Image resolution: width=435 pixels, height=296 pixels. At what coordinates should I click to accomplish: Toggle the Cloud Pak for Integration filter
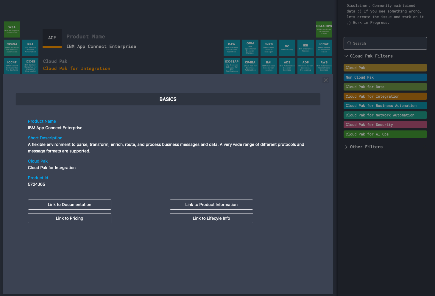coord(385,96)
